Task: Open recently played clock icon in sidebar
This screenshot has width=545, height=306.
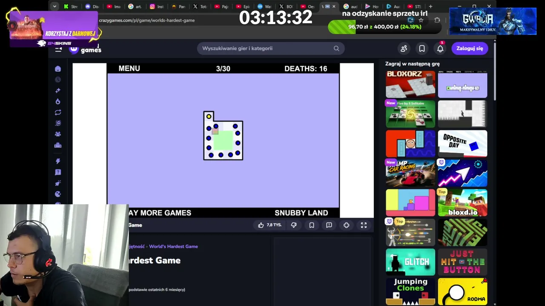Action: 58,79
